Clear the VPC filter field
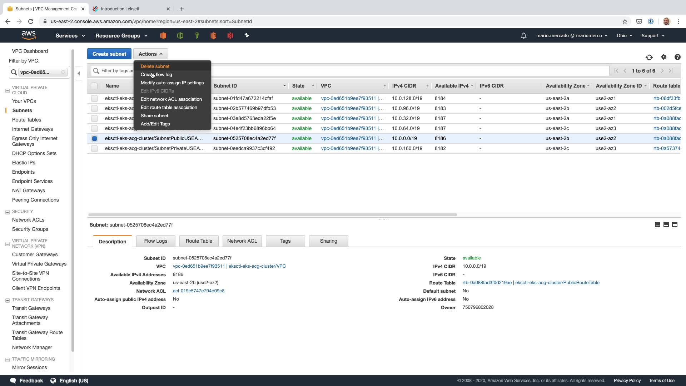This screenshot has height=386, width=686. click(x=63, y=72)
